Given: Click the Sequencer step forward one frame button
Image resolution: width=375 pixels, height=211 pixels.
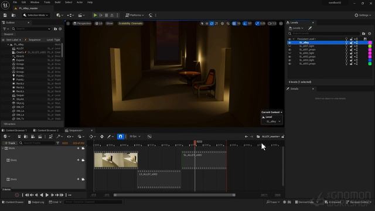Looking at the screenshot, I should (x=52, y=195).
